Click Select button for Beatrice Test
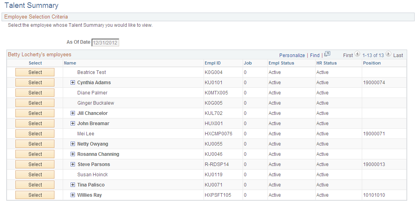 click(x=35, y=72)
